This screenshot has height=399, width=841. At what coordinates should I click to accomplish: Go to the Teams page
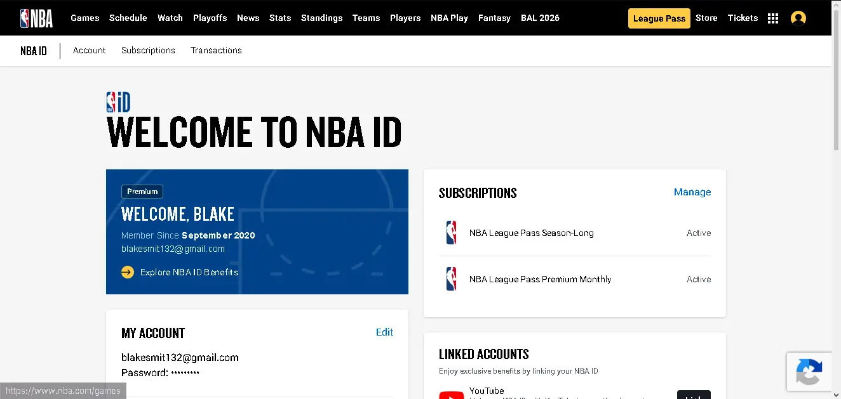(367, 18)
